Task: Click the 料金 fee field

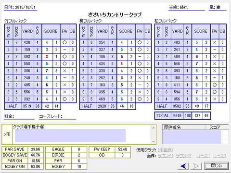Action: pos(19,116)
